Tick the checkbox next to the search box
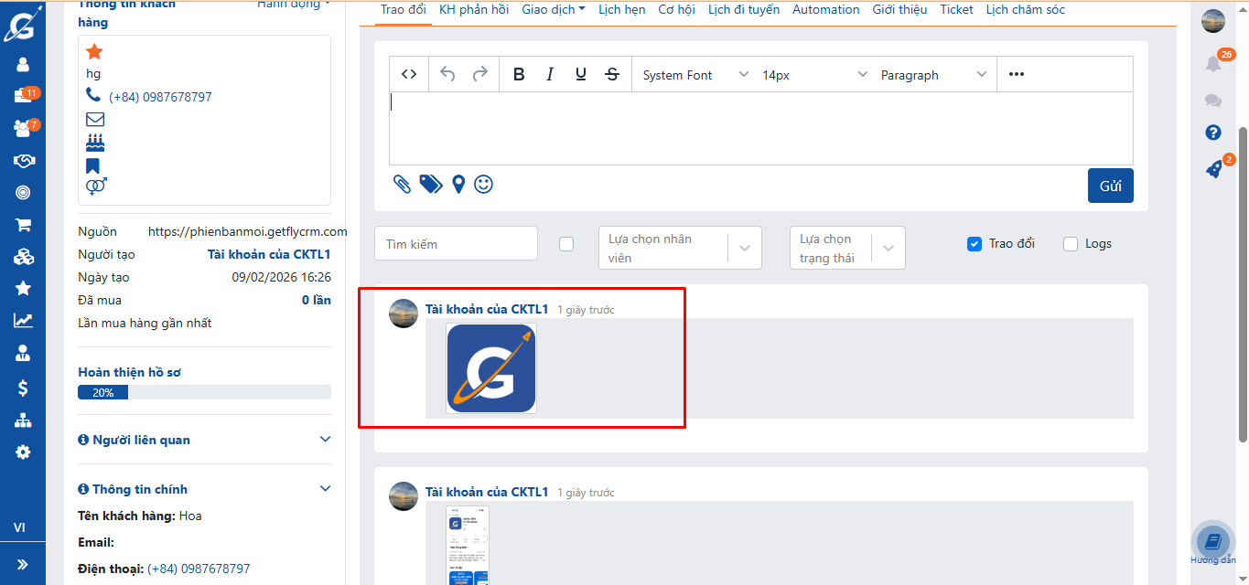Screen dimensions: 1249x585 pyautogui.click(x=566, y=244)
